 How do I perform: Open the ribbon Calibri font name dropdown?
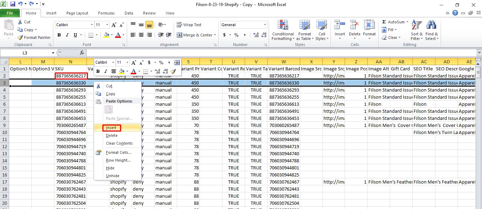(x=92, y=25)
